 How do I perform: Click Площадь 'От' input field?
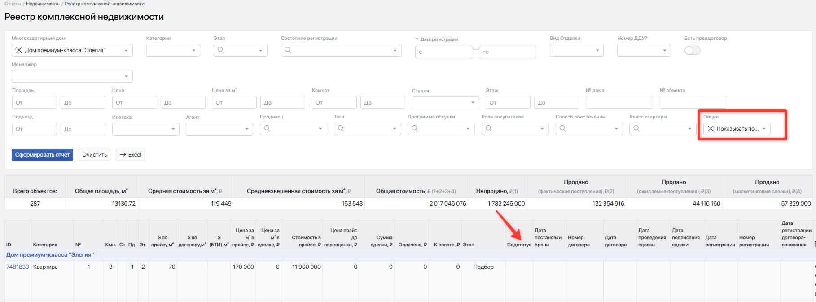tap(35, 102)
